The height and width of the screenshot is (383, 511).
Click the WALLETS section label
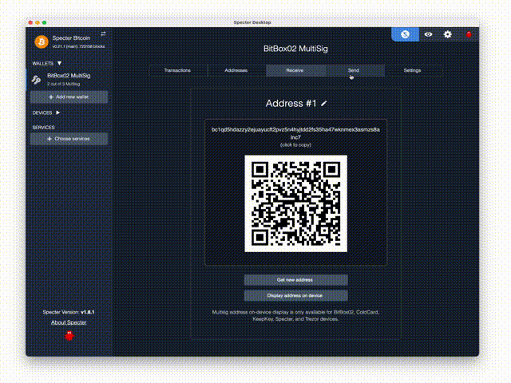pyautogui.click(x=42, y=64)
